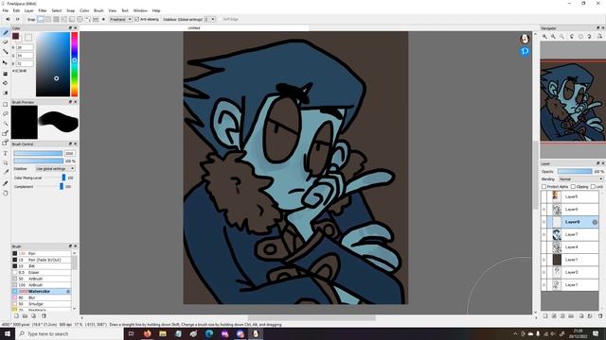Choose the crisscross grid snap icon

[x=56, y=19]
